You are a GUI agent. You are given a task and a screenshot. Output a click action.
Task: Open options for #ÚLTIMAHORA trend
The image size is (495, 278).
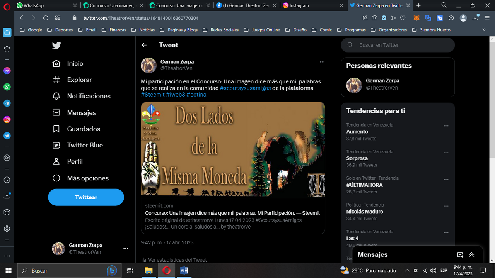click(x=446, y=180)
